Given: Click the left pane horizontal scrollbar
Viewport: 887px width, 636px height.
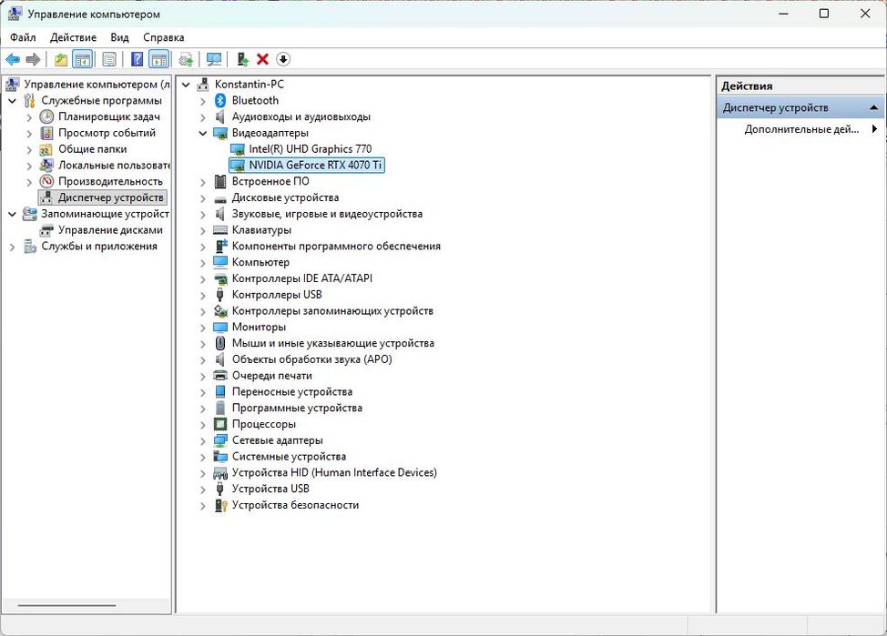Looking at the screenshot, I should click(66, 605).
